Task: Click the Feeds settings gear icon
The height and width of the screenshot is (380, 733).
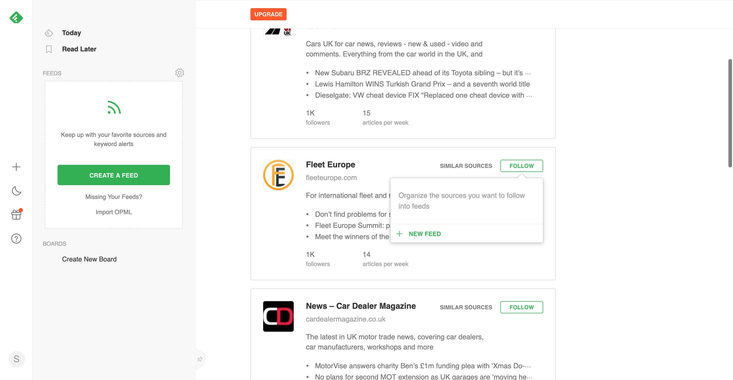Action: tap(179, 73)
